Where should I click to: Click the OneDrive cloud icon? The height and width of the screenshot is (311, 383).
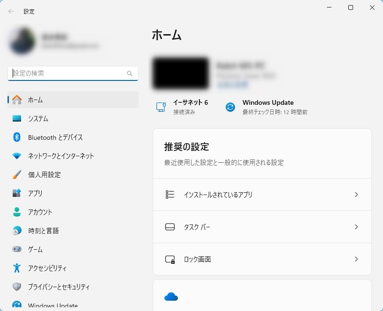pyautogui.click(x=171, y=297)
